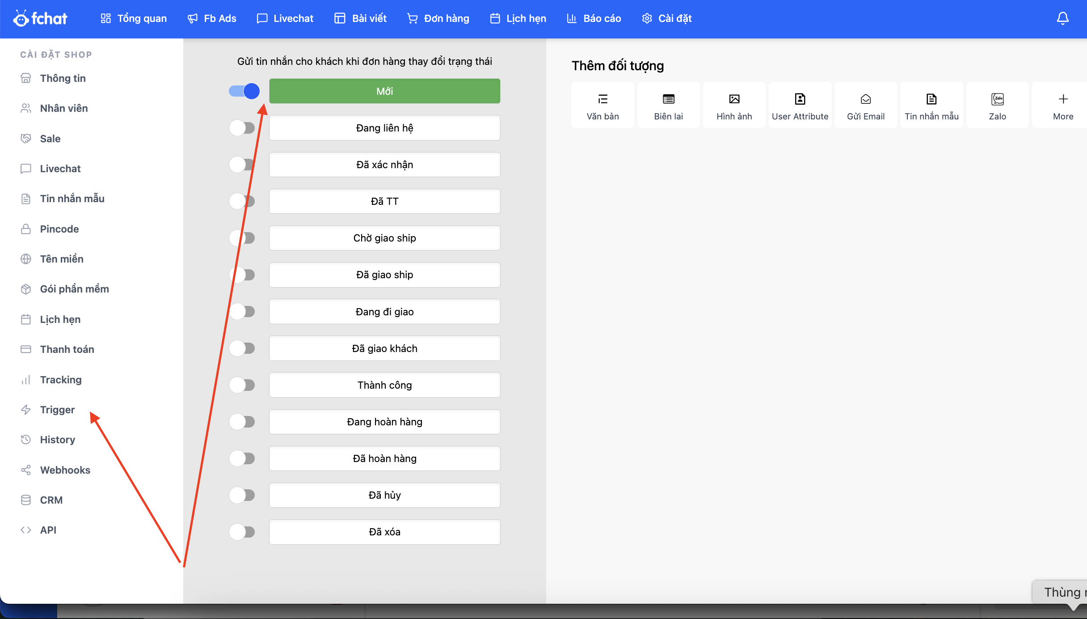
Task: Open Webhooks settings in the sidebar
Action: click(x=65, y=470)
